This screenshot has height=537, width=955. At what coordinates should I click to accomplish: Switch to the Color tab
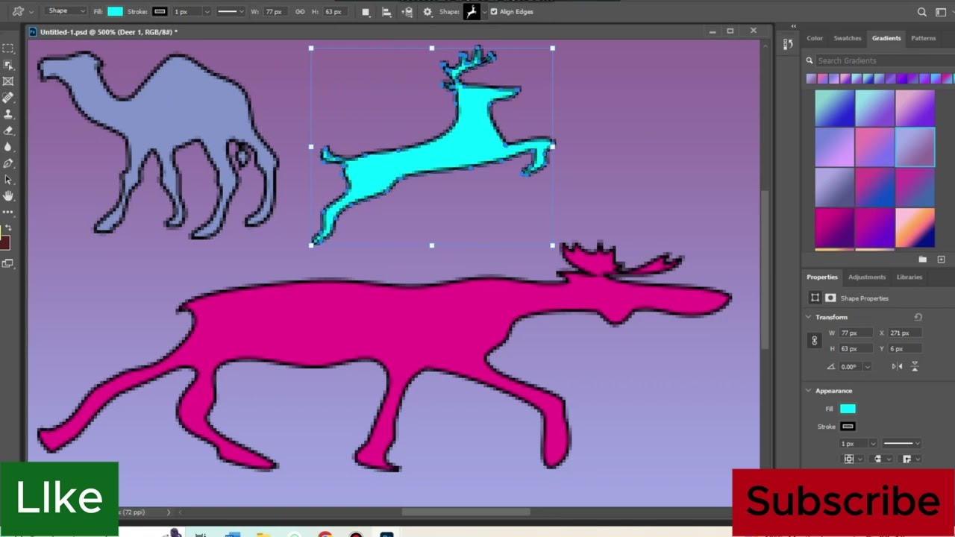click(x=815, y=38)
